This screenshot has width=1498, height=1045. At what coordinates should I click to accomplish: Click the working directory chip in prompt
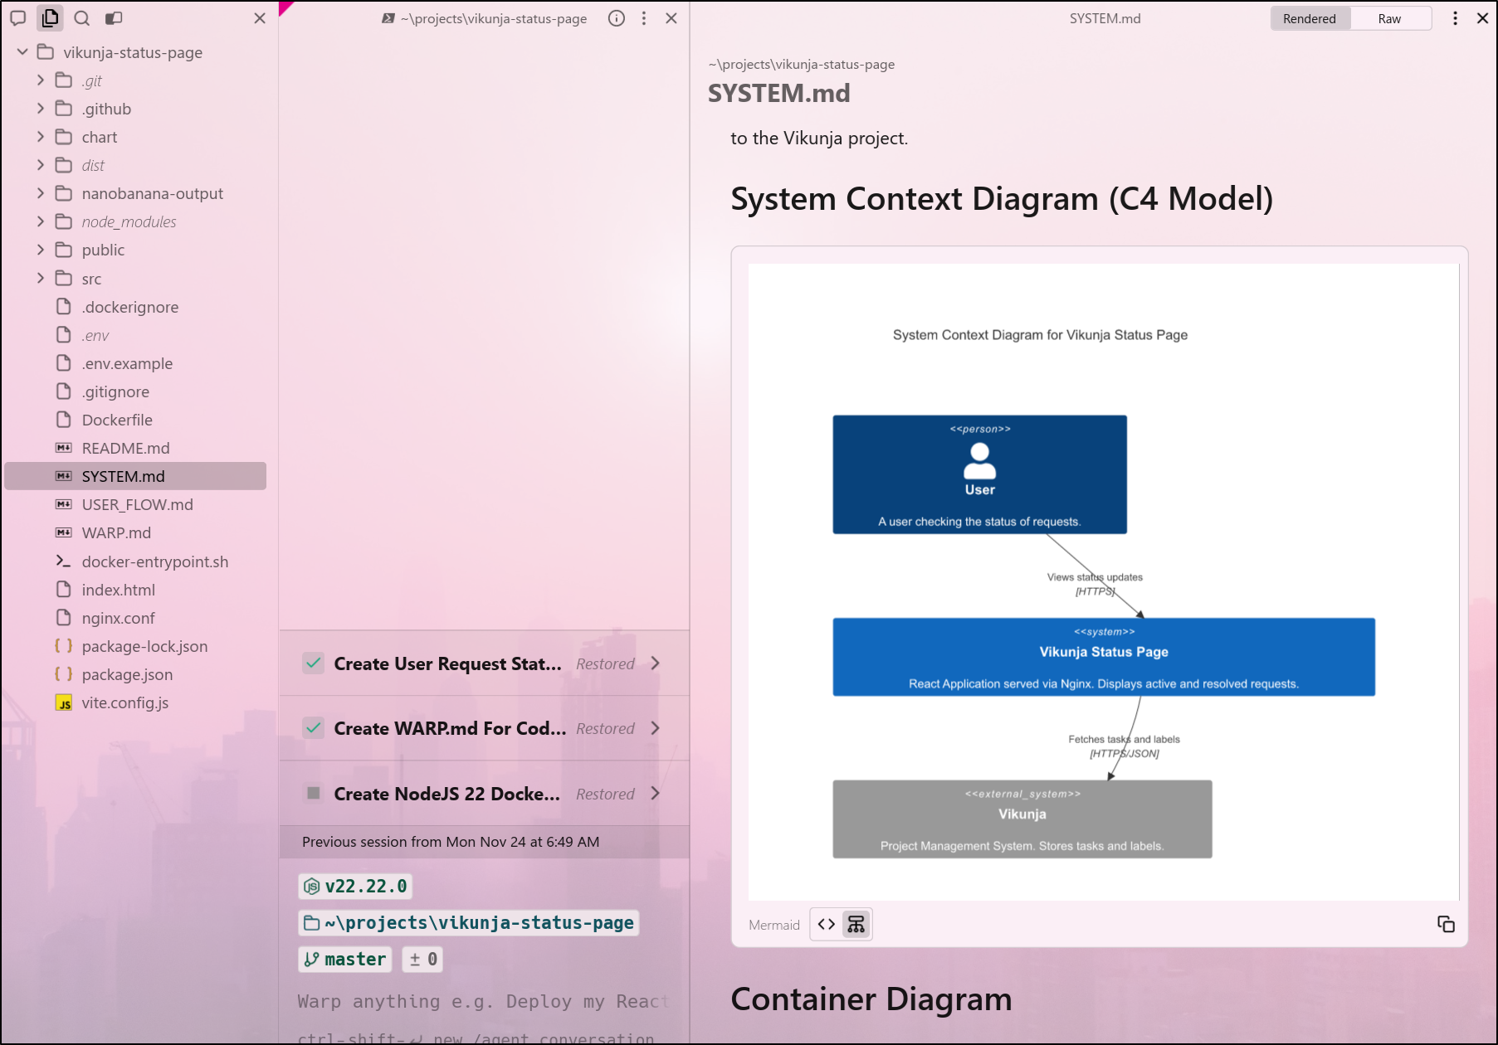[x=469, y=923]
